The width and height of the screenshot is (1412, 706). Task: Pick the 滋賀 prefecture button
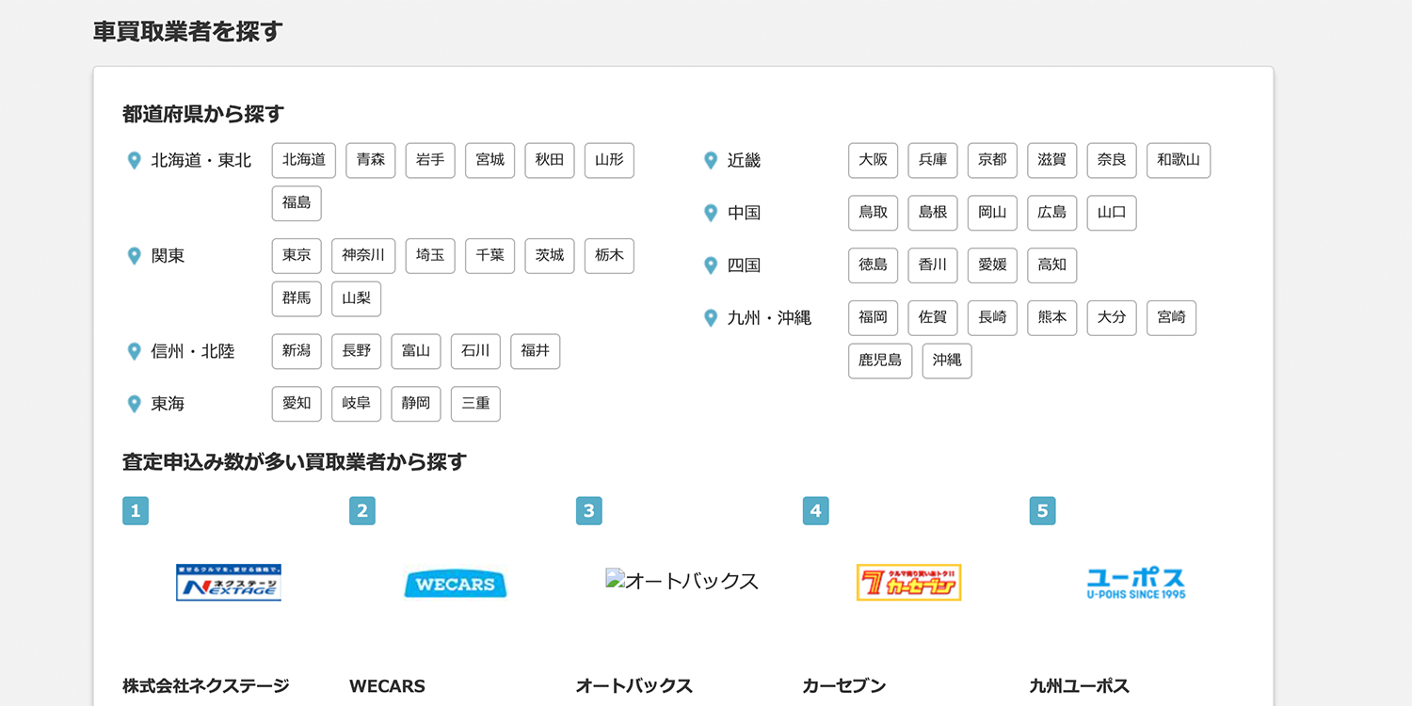click(x=1052, y=160)
